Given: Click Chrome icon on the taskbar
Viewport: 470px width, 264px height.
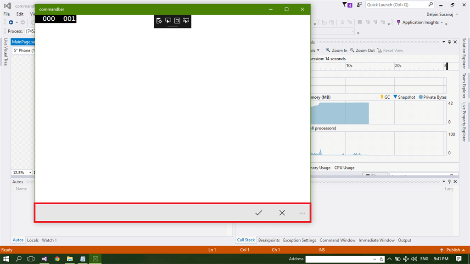Looking at the screenshot, I should coord(57,258).
